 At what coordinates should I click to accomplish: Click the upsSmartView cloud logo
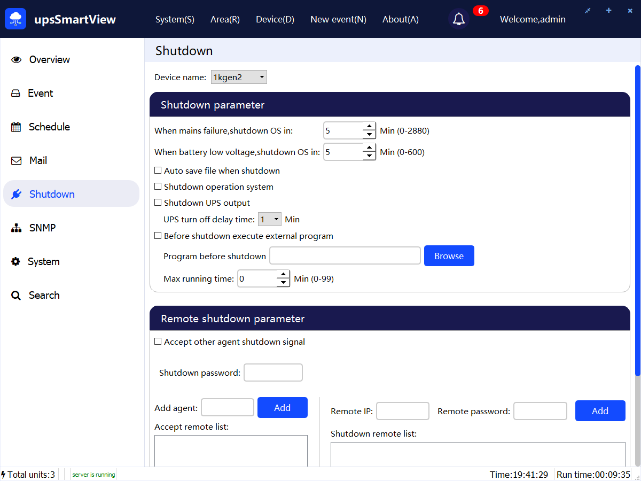(x=15, y=19)
